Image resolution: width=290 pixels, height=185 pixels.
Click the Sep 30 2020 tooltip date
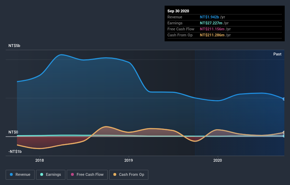(178, 11)
